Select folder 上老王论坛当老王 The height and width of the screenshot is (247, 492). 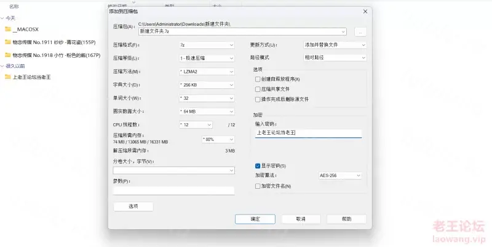[31, 77]
